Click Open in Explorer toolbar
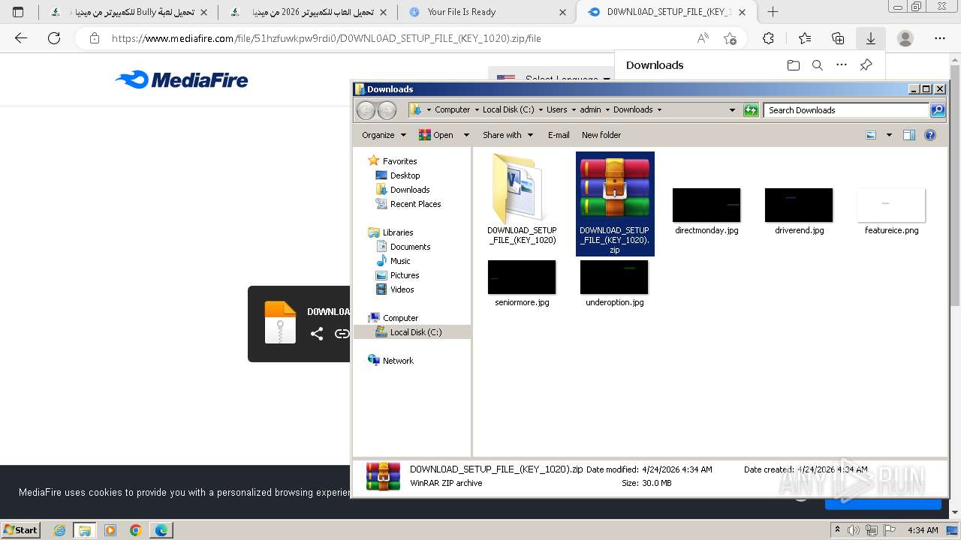Screen dimensions: 961x540 click(x=437, y=135)
